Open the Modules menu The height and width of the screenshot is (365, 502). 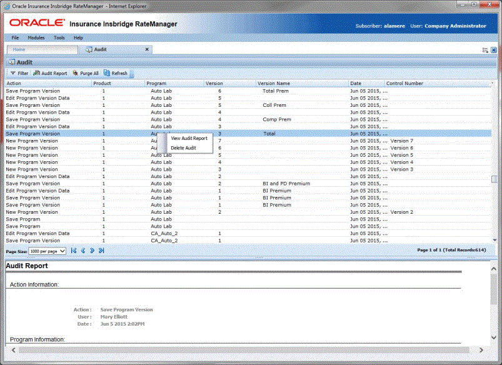click(36, 37)
